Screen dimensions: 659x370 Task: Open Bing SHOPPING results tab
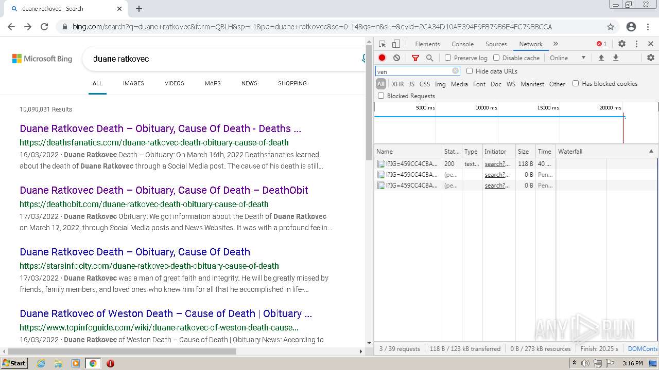point(292,83)
